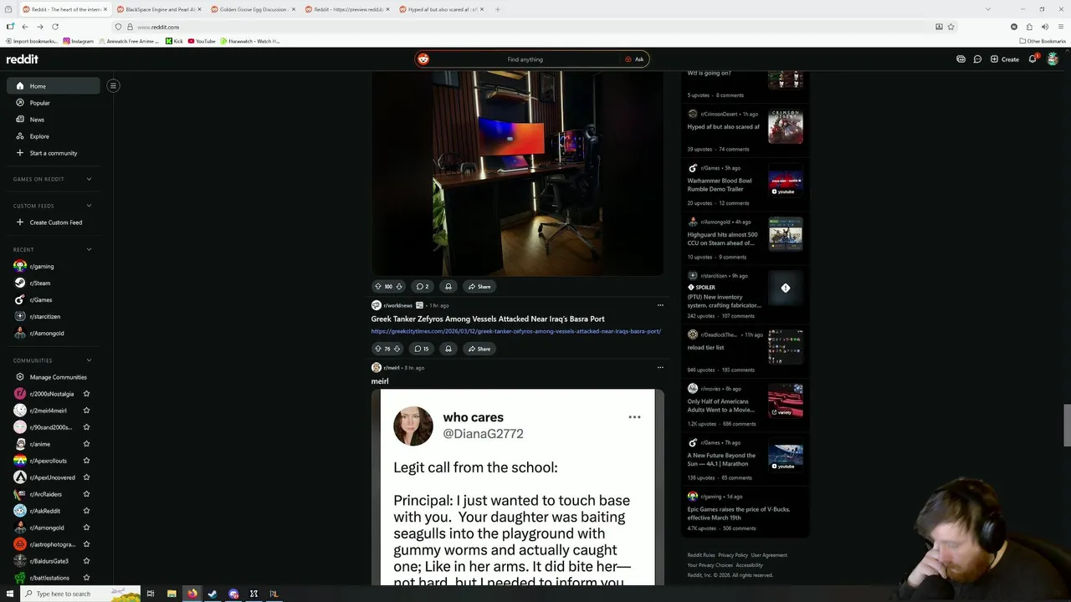This screenshot has height=602, width=1071.
Task: Open the browser hamburger application menu
Action: 1061,27
